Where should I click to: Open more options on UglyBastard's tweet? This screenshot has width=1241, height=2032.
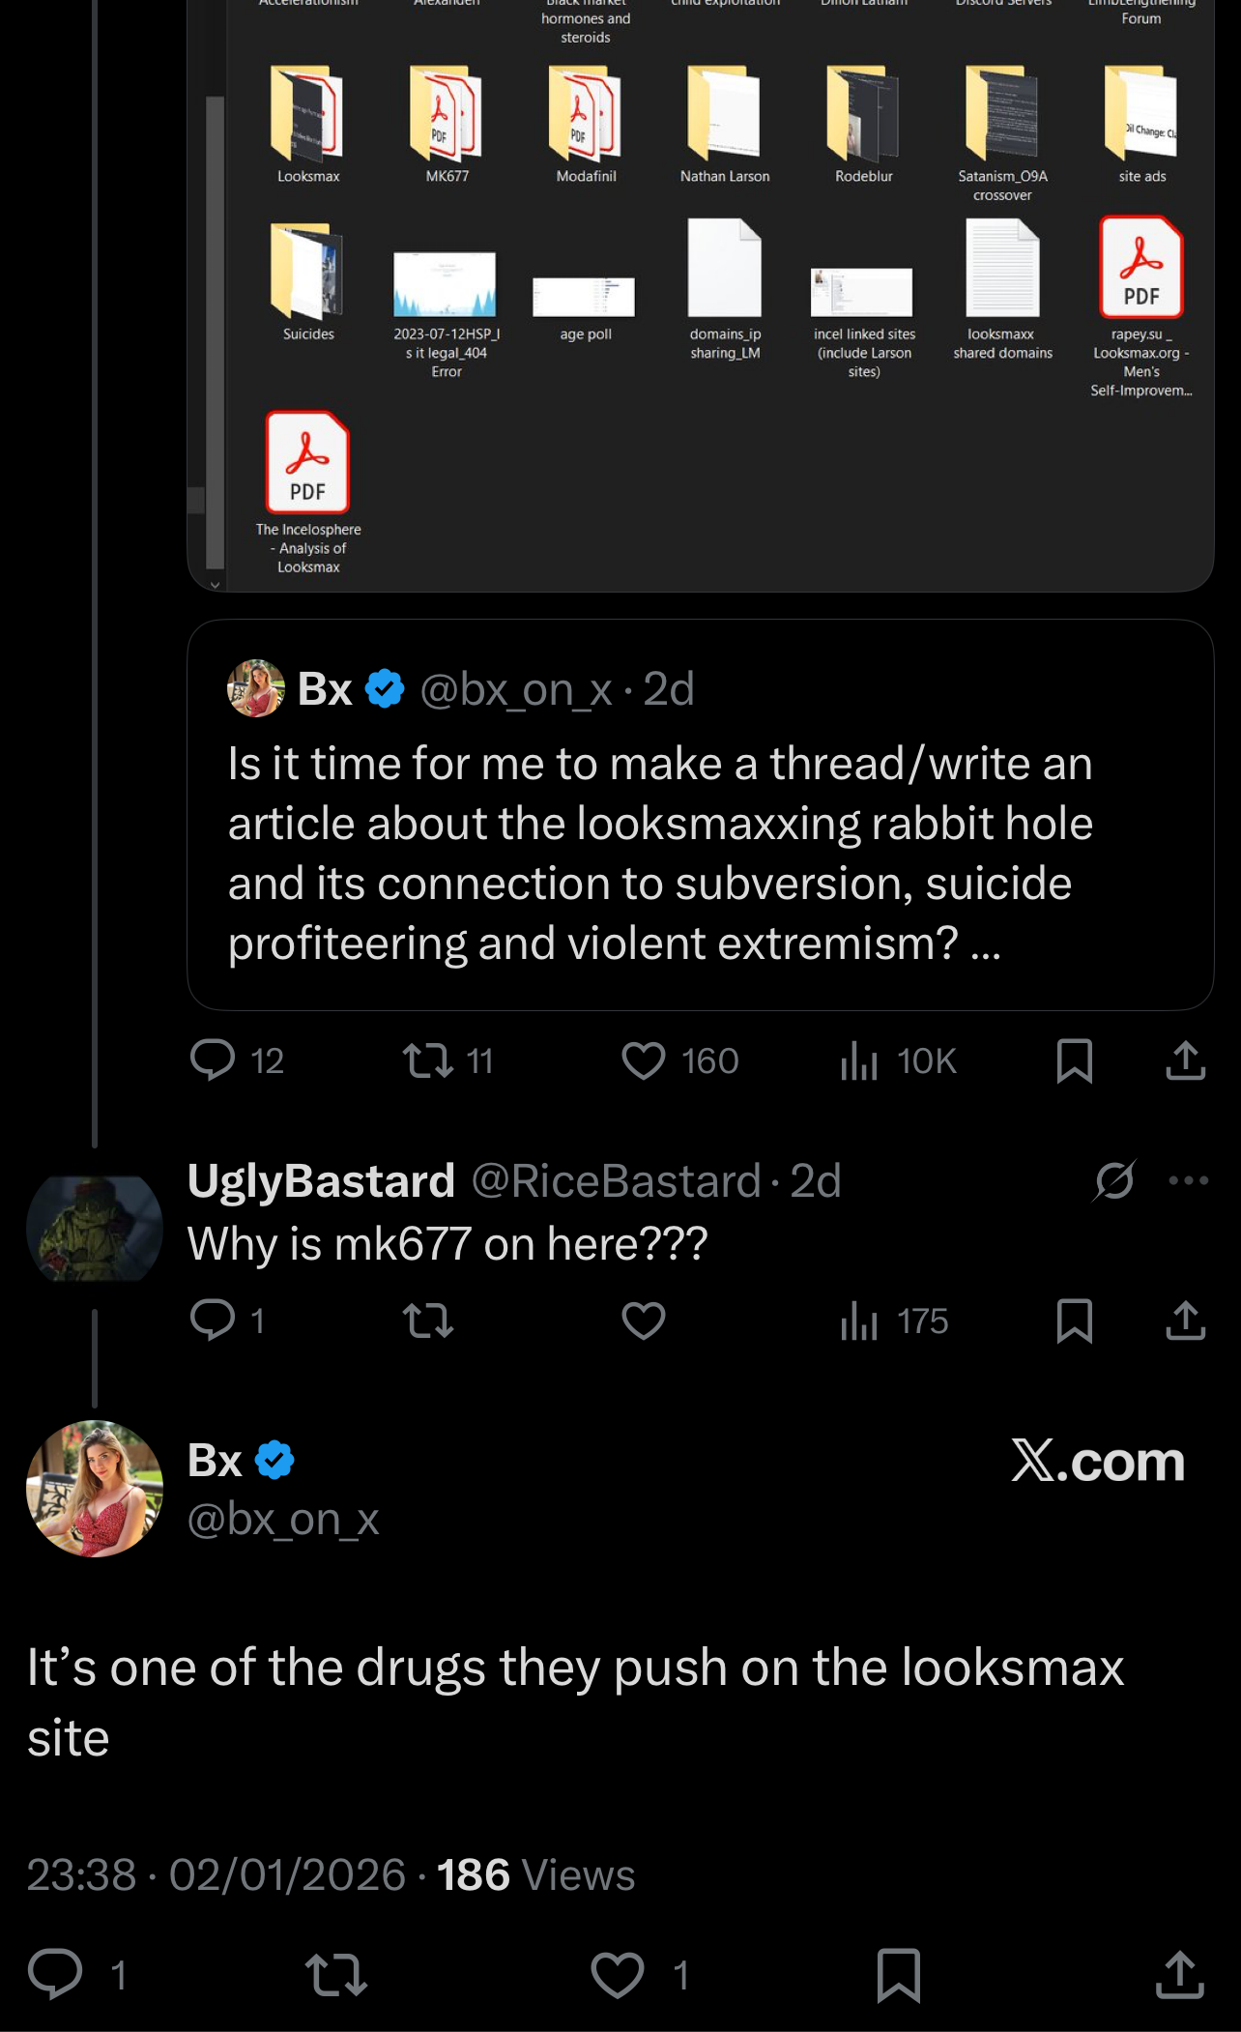[1188, 1180]
